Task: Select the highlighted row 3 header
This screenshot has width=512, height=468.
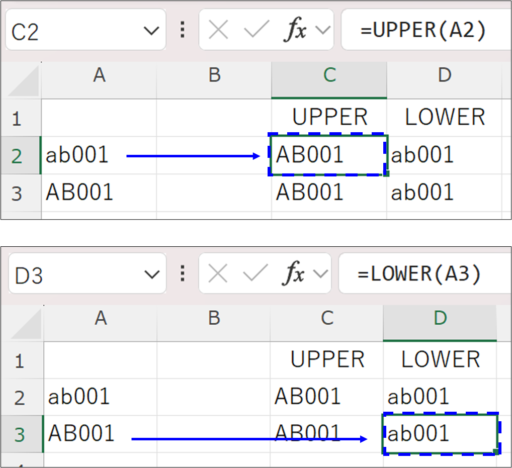Action: pos(19,434)
